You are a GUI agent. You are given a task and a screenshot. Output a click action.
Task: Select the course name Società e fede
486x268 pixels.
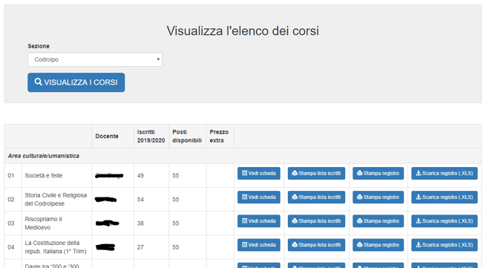(44, 175)
